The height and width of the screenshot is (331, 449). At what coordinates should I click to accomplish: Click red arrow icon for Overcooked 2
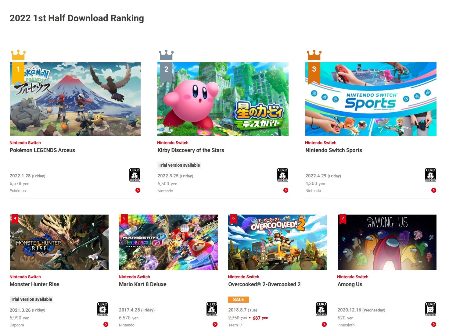pyautogui.click(x=324, y=324)
